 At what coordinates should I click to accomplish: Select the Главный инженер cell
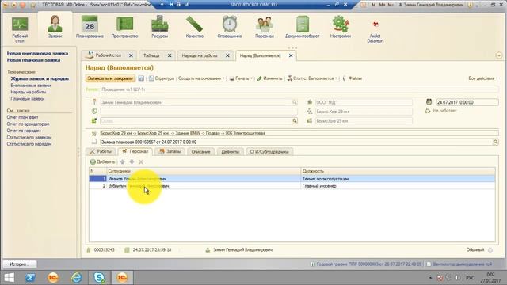tap(398, 186)
